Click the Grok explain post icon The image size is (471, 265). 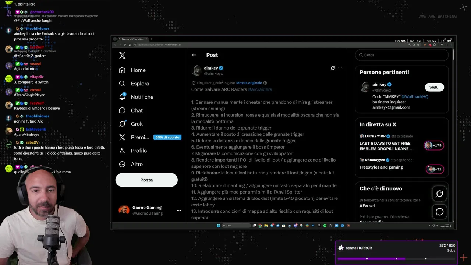[x=333, y=68]
